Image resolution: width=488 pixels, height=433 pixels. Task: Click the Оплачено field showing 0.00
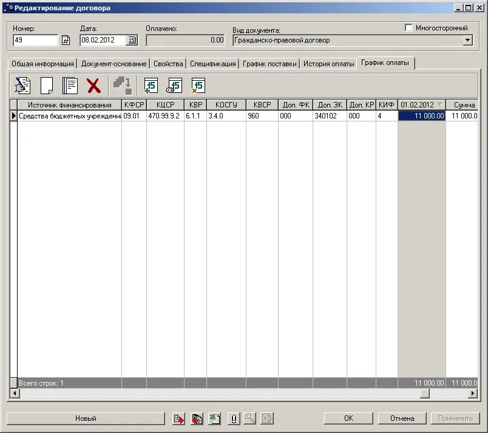186,40
